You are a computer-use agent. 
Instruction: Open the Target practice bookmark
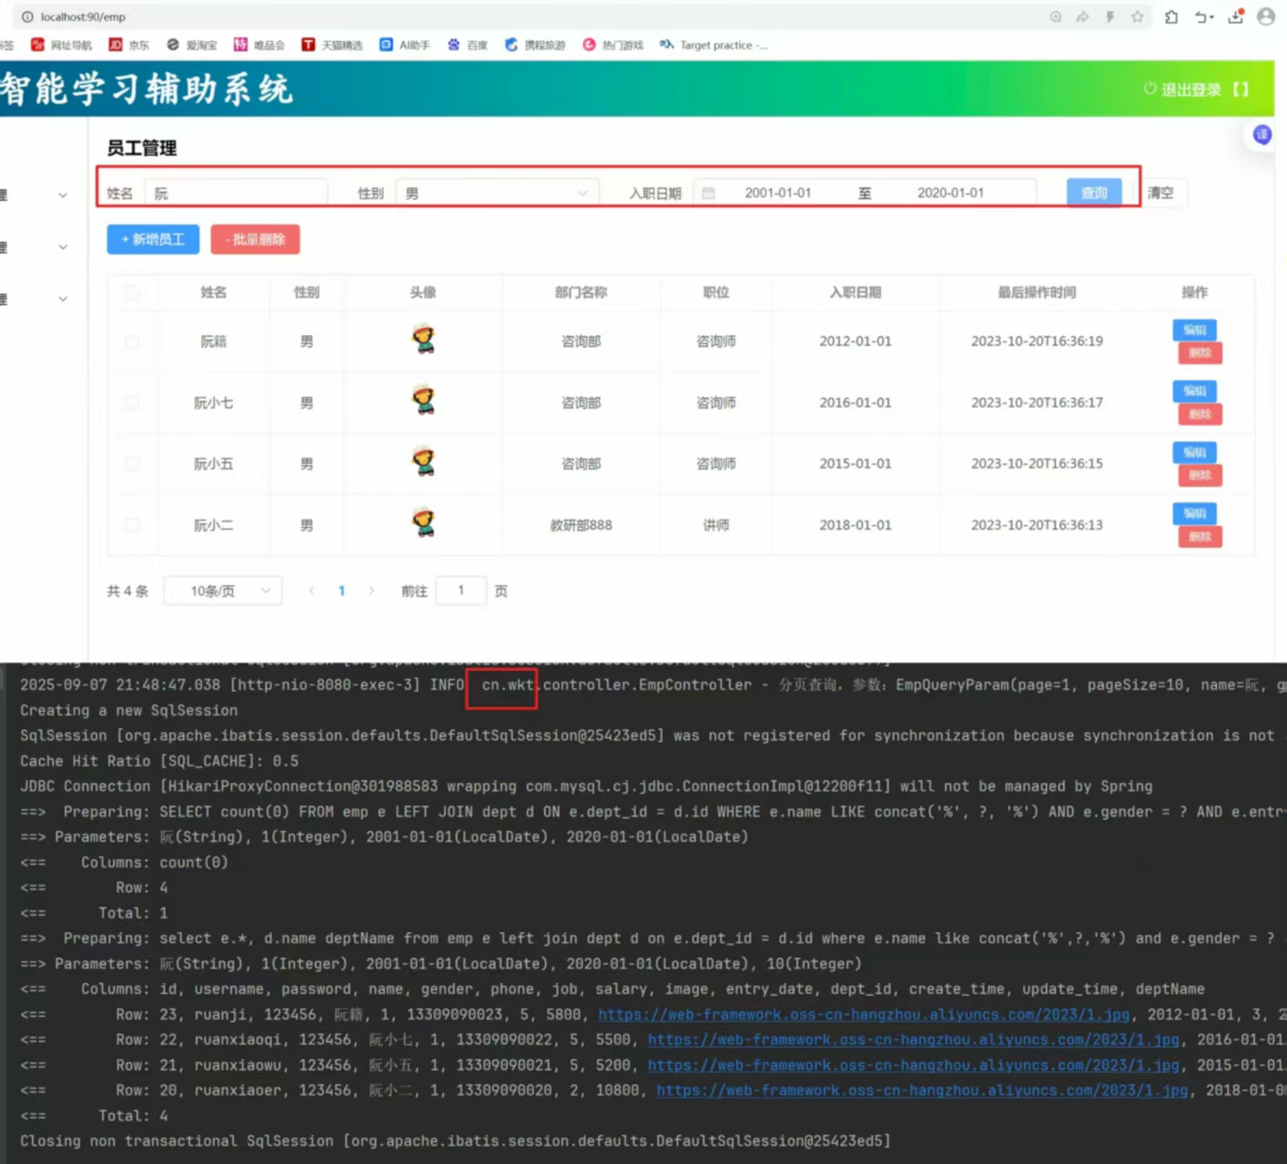[714, 45]
